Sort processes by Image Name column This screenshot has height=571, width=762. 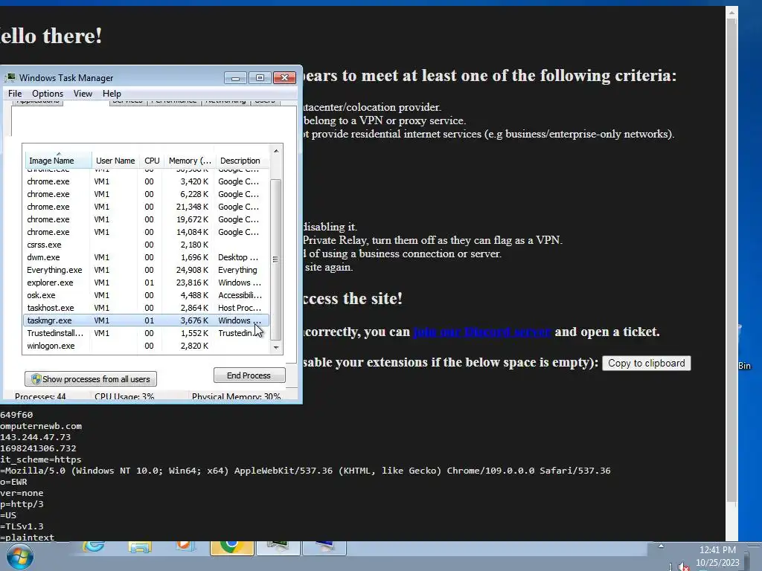point(58,161)
